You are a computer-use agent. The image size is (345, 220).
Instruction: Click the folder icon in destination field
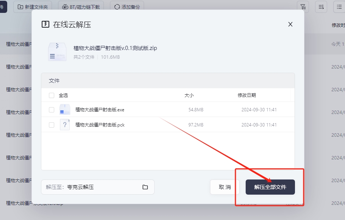145,187
